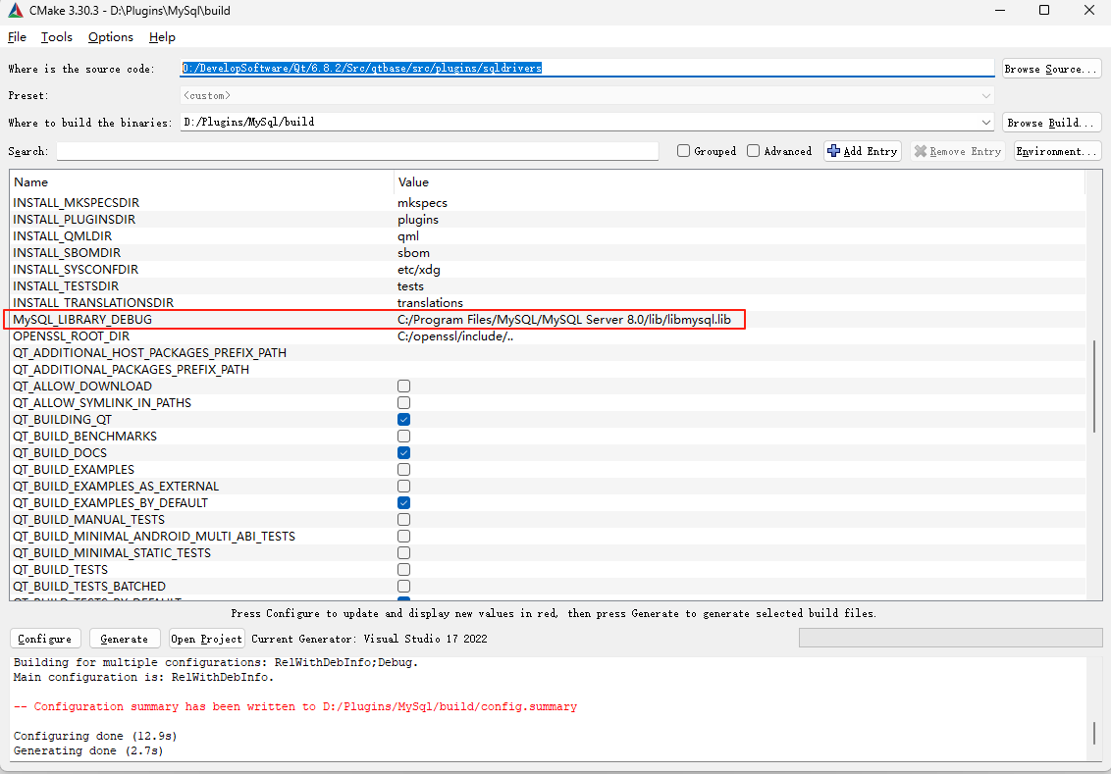Minimize the CMake window
The image size is (1111, 774).
[1000, 10]
